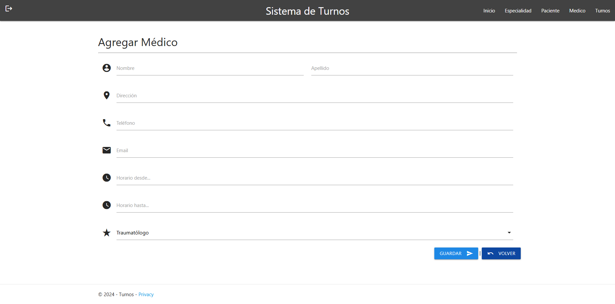Screen dimensions: 615x304
Task: Navigate to Paciente page
Action: (550, 11)
